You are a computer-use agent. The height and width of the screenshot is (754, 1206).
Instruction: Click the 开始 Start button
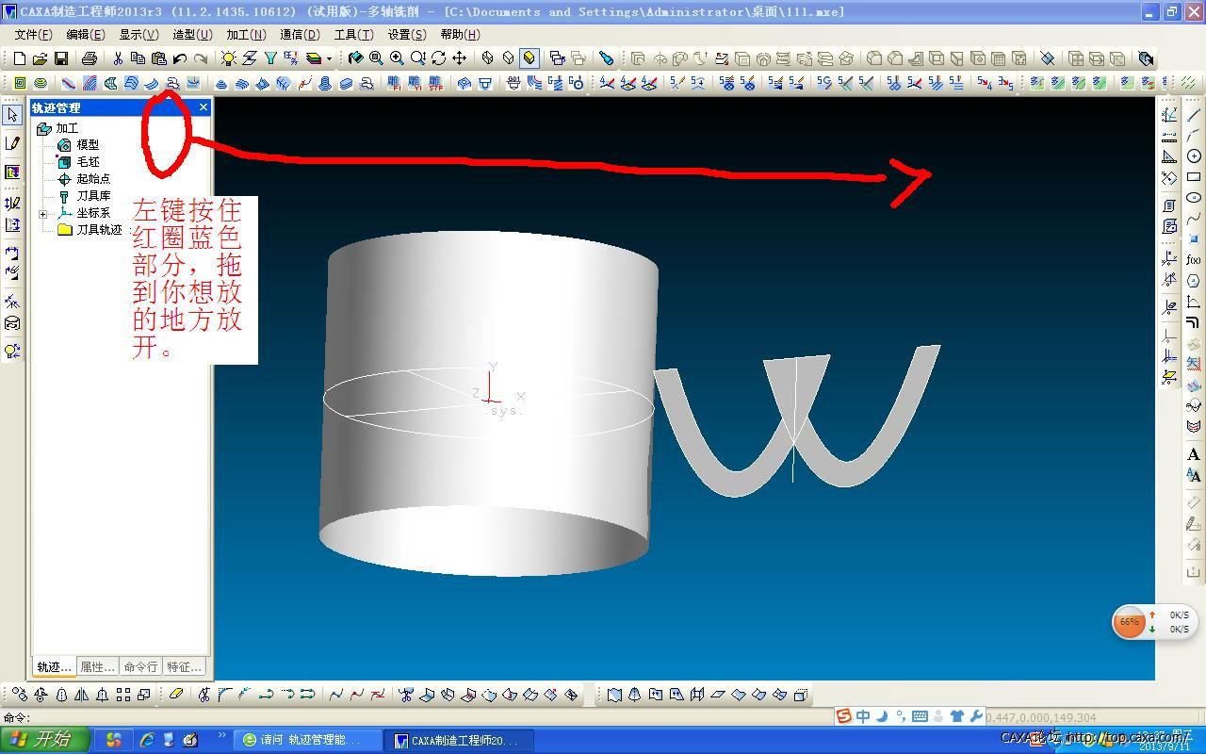[44, 739]
